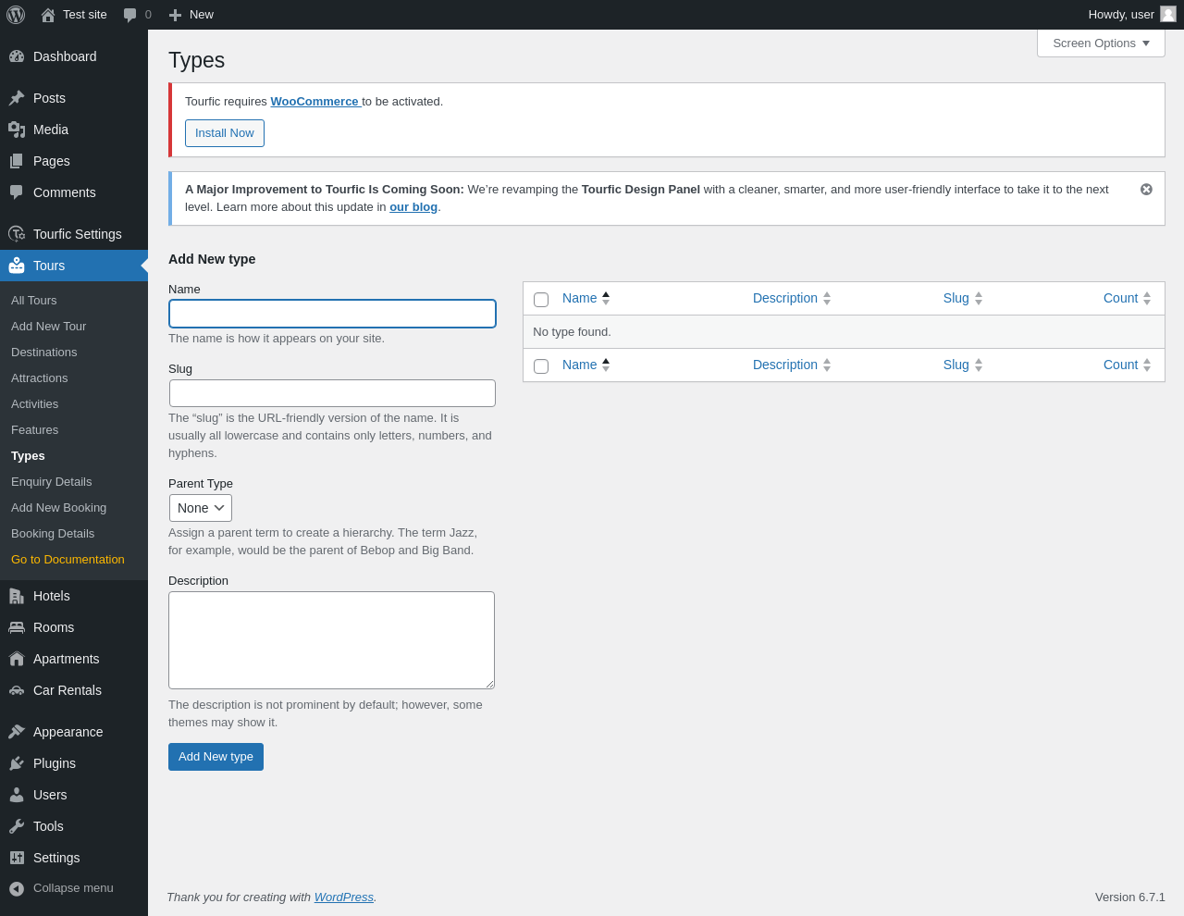Open the Parent Type dropdown
The width and height of the screenshot is (1184, 916).
201,508
